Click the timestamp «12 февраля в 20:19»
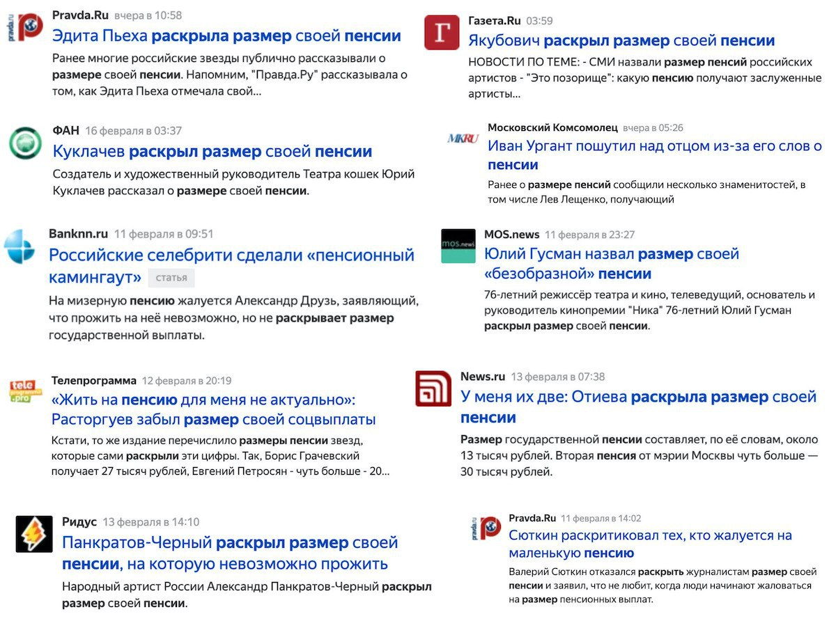 pos(187,381)
